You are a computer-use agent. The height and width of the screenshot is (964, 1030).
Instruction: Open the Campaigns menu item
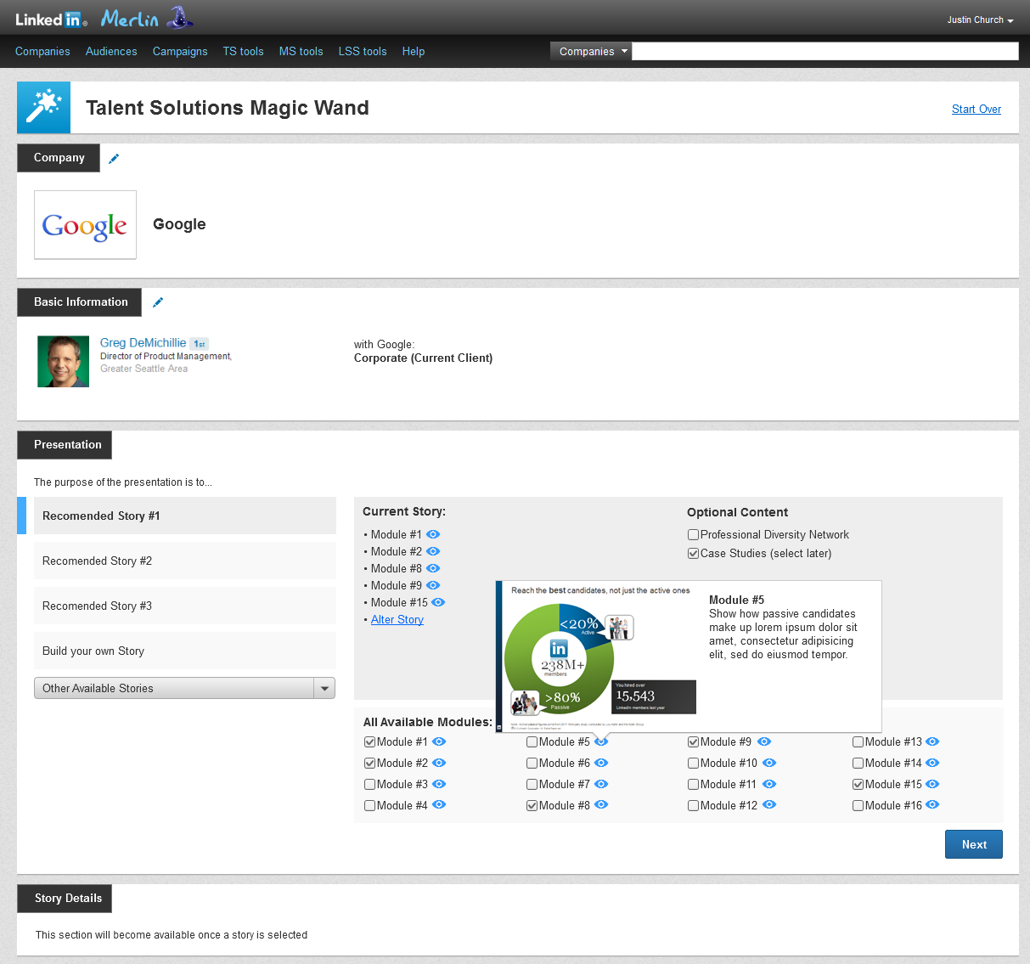pos(180,51)
